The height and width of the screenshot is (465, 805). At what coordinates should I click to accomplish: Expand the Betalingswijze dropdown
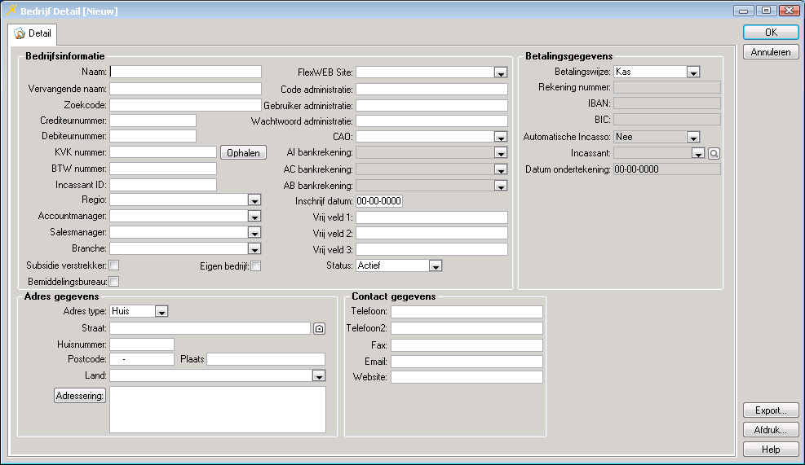coord(693,72)
